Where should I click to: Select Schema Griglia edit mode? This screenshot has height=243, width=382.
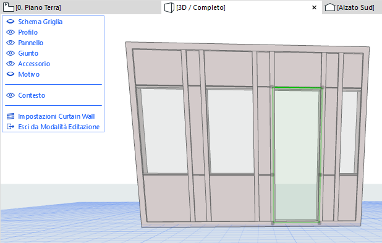tap(40, 22)
